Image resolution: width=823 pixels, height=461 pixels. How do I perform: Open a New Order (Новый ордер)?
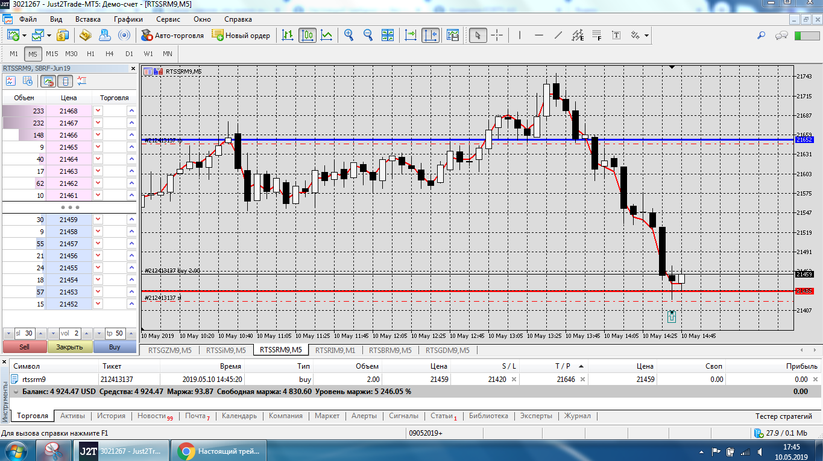[241, 36]
